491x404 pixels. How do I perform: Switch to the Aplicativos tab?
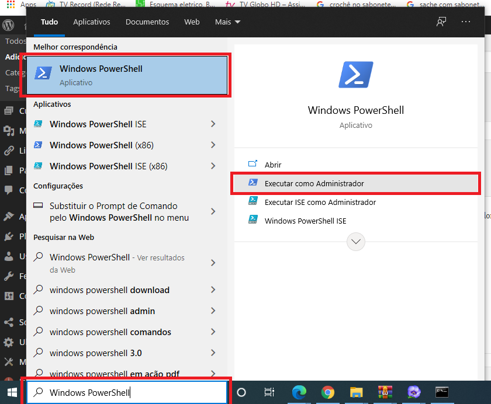click(92, 22)
